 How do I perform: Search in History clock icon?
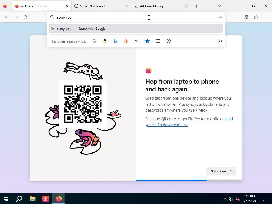(169, 41)
